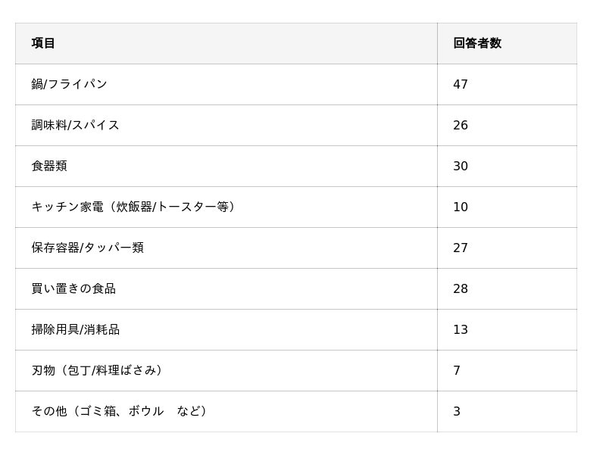Select the 掃除用具/消耗品 cell
Viewport: 606px width, 455px height.
pyautogui.click(x=75, y=329)
